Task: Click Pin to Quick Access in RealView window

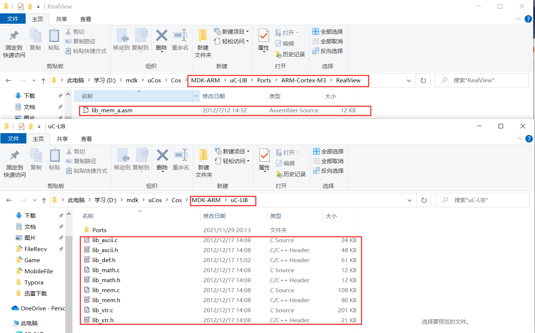Action: 14,43
